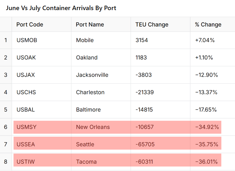Select the Oakland port name cell

click(x=87, y=58)
